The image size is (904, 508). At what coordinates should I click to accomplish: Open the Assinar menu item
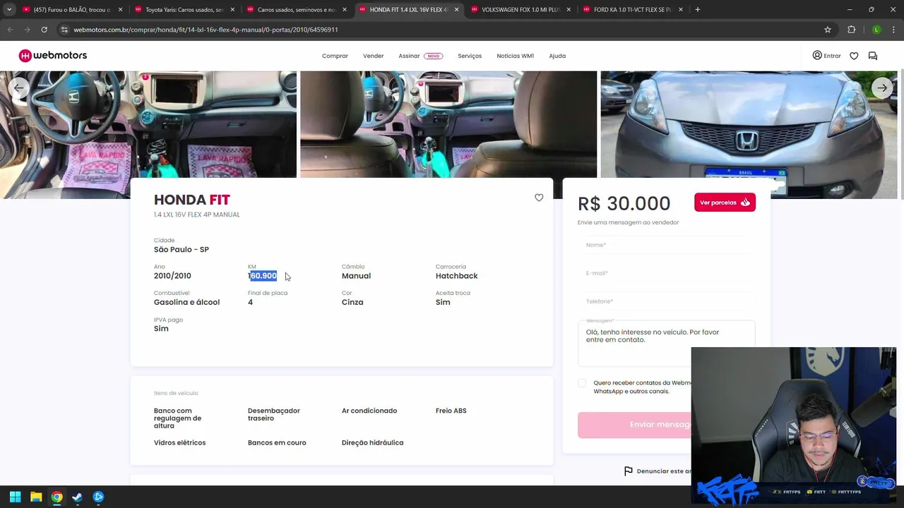[x=420, y=56]
